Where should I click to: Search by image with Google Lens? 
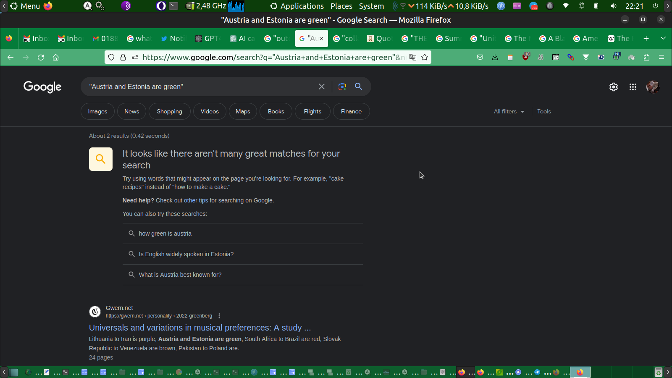(x=342, y=87)
